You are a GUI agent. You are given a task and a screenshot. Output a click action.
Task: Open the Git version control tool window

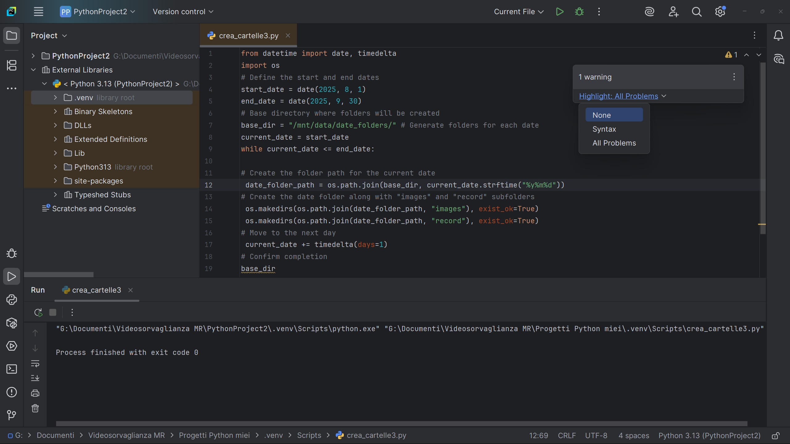(11, 415)
